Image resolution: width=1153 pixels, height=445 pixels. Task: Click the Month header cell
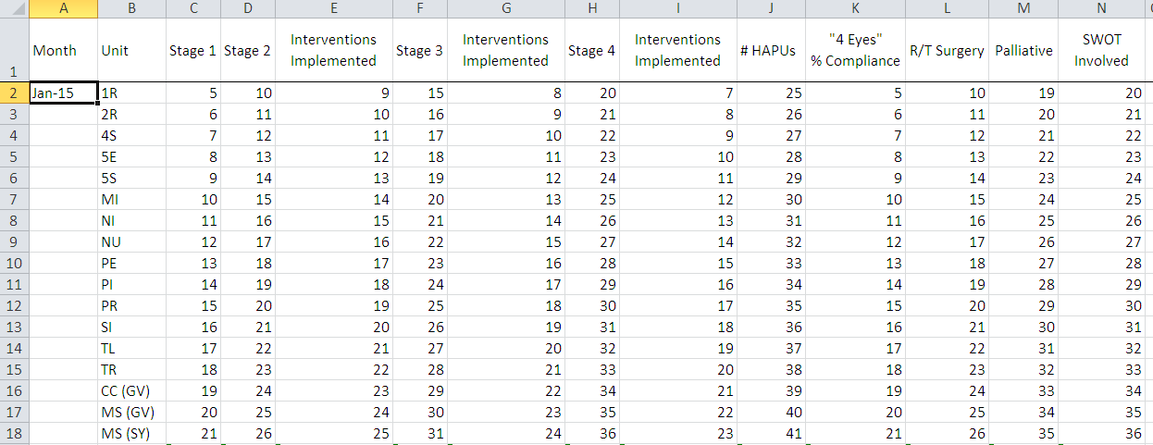click(63, 51)
